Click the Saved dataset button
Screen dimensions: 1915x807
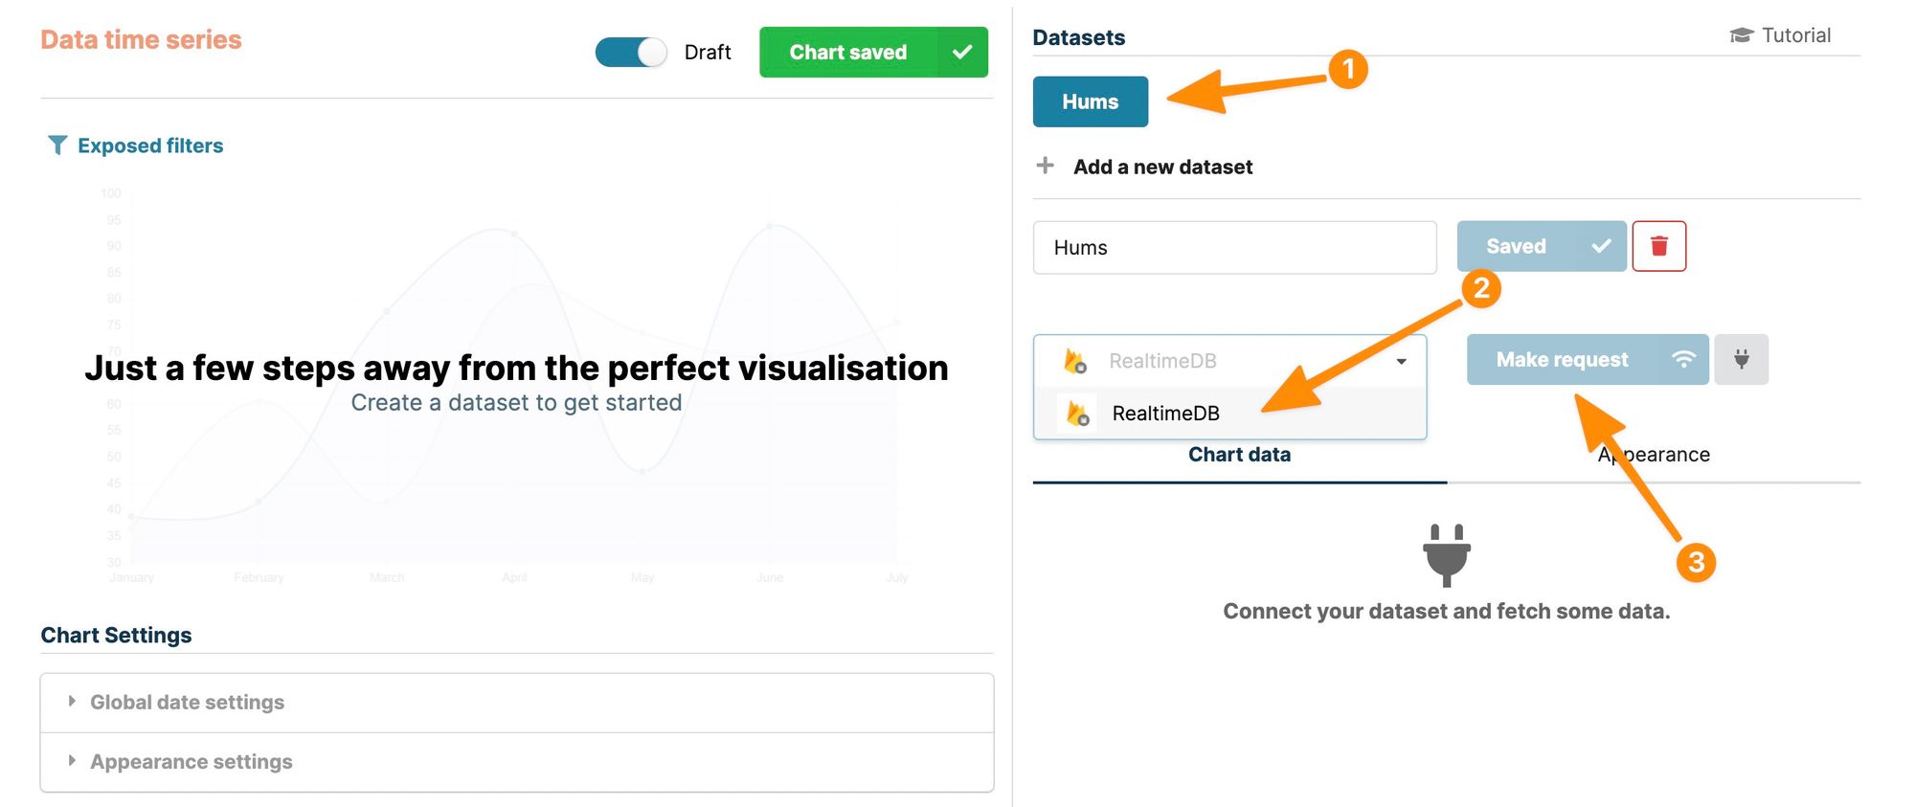pos(1540,247)
